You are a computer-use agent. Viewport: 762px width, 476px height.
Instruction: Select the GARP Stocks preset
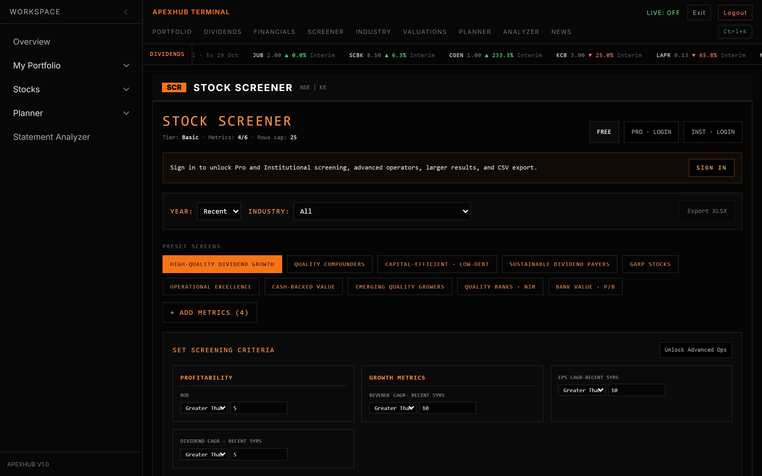click(650, 264)
